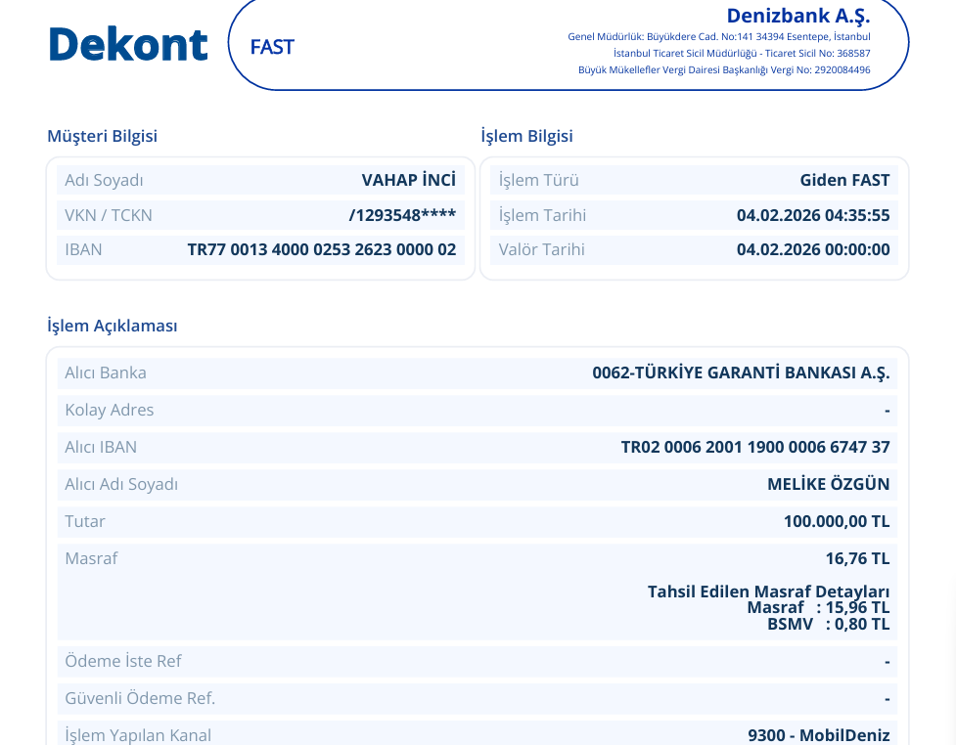Click the Ödeme İste Ref label
The image size is (956, 745).
click(123, 661)
